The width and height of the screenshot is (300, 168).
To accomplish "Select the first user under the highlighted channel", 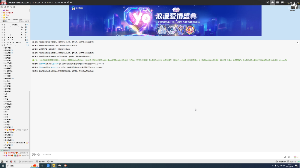I will (x=15, y=153).
